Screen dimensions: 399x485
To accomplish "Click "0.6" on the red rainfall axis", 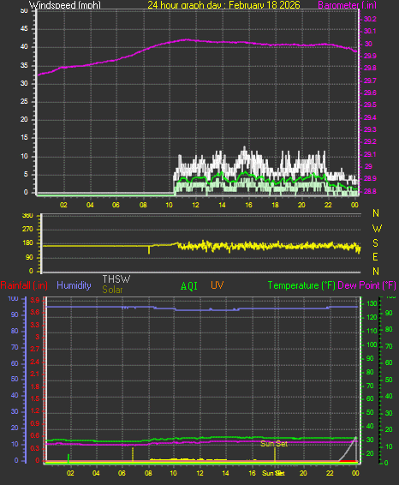I will click(x=35, y=435).
